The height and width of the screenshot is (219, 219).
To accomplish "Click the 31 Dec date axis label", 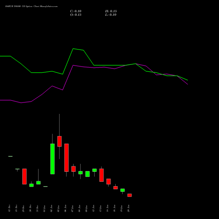I will 37,208.
